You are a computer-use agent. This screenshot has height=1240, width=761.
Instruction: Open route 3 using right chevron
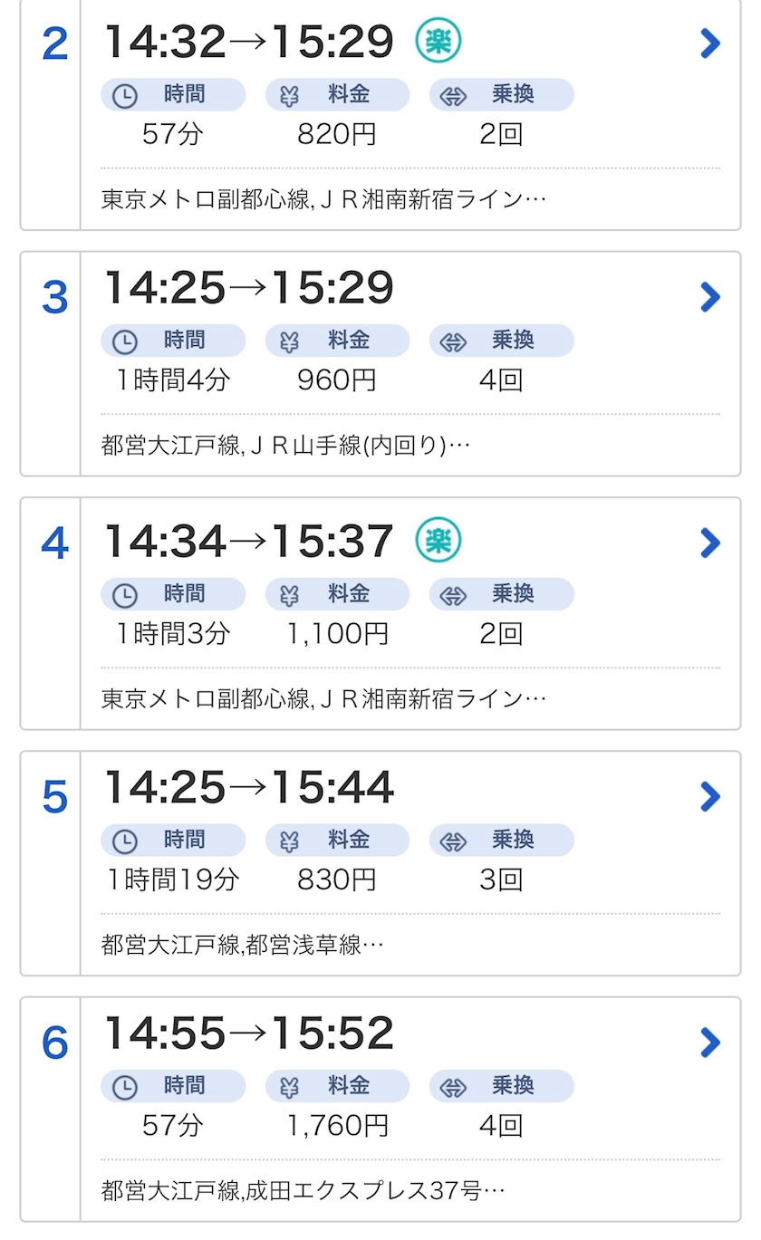tap(710, 296)
